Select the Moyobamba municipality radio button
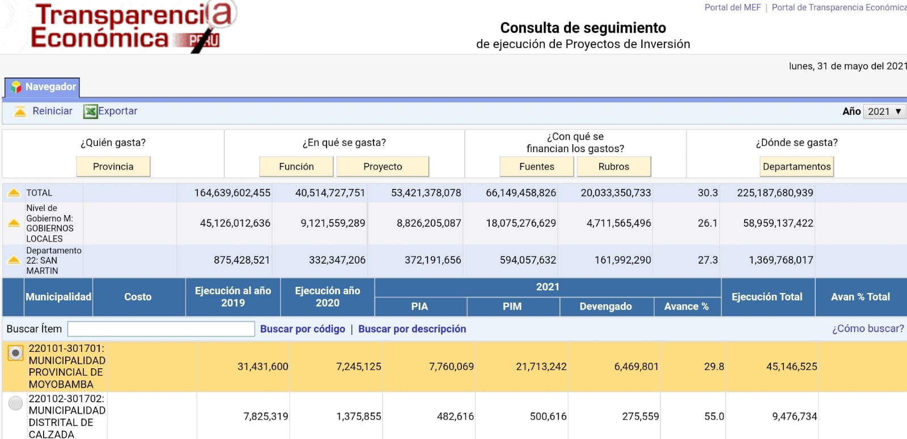The height and width of the screenshot is (439, 907). tap(15, 353)
